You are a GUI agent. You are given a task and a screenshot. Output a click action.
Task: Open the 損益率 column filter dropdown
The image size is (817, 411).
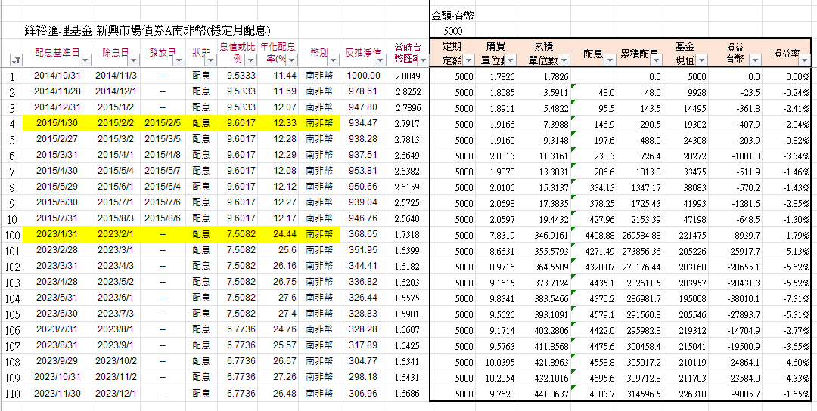click(x=805, y=60)
